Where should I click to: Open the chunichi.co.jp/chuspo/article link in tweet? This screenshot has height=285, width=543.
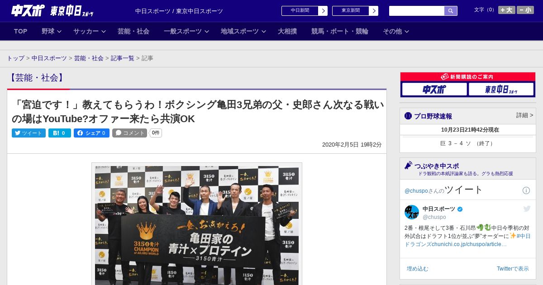point(469,244)
